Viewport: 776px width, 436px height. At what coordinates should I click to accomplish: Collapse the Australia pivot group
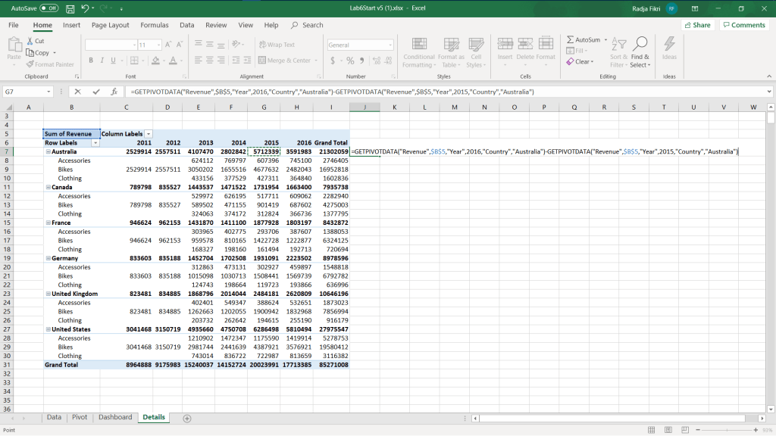47,151
